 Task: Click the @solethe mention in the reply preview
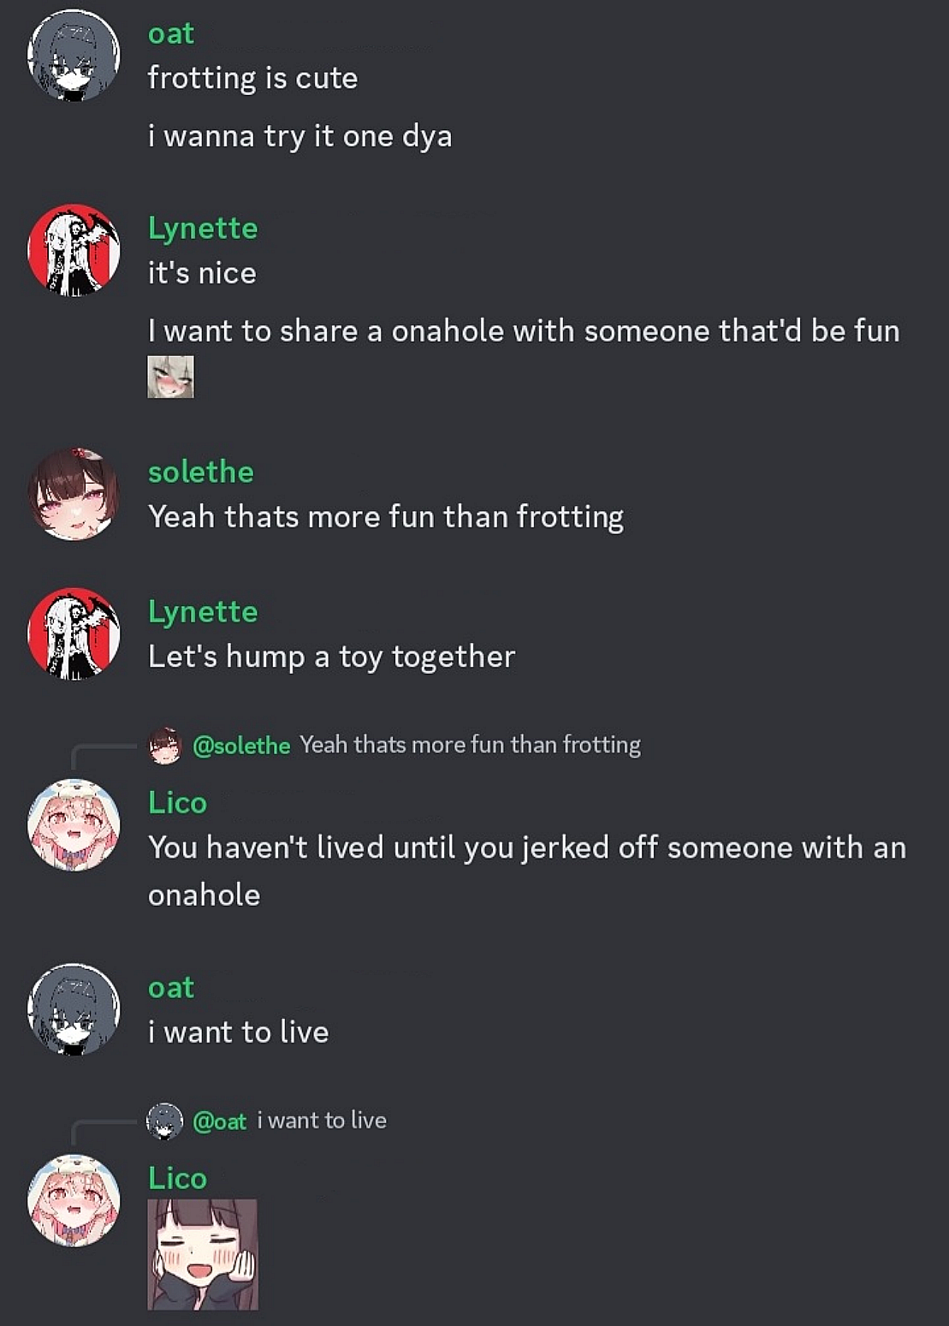[241, 746]
